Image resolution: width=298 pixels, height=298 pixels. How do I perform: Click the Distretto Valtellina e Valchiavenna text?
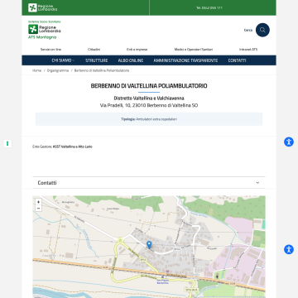point(149,99)
